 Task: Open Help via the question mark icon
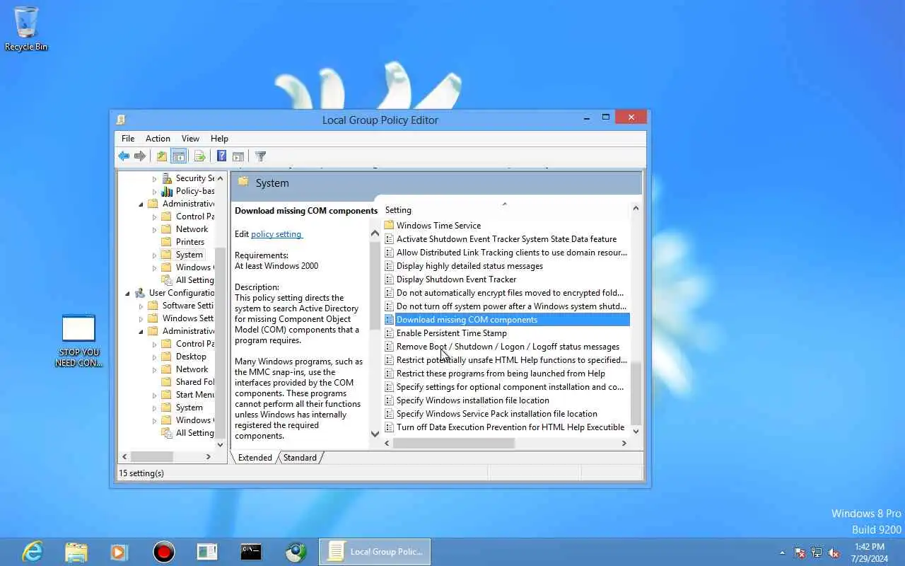pyautogui.click(x=221, y=156)
